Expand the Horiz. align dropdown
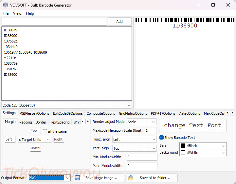 [135, 140]
